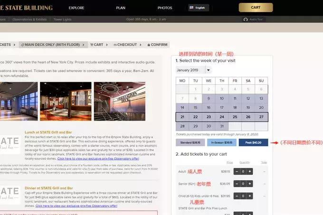Screen dimensions: 323x215
Task: Click the Senior price $36.05 text
Action: click(x=225, y=184)
